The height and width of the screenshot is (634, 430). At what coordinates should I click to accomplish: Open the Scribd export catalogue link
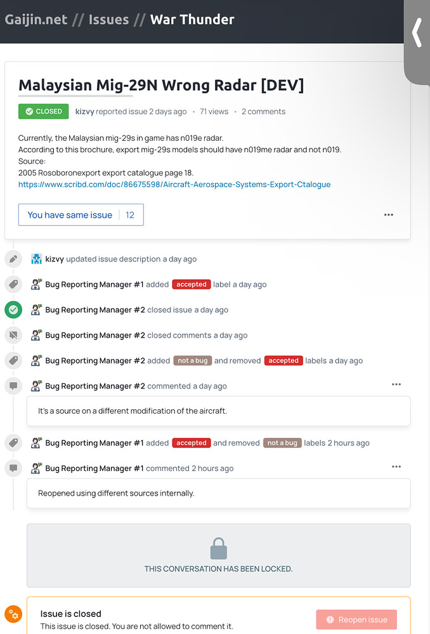point(174,185)
